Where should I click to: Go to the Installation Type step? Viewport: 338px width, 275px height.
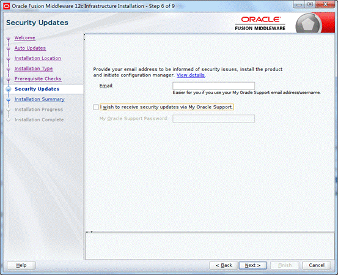coord(34,69)
